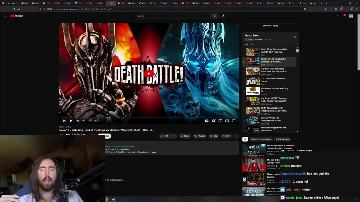
Task: Mute the video with the speaker icon
Action: point(84,121)
